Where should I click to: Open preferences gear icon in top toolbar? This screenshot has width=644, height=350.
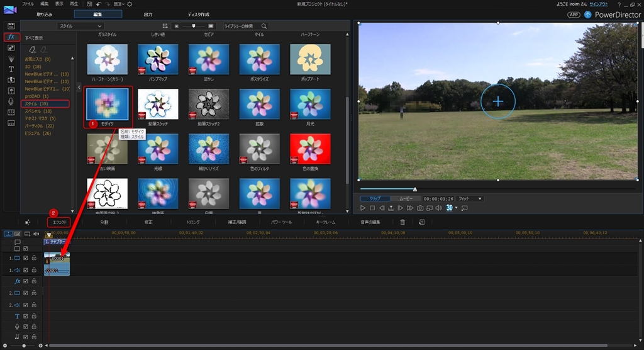pos(130,4)
